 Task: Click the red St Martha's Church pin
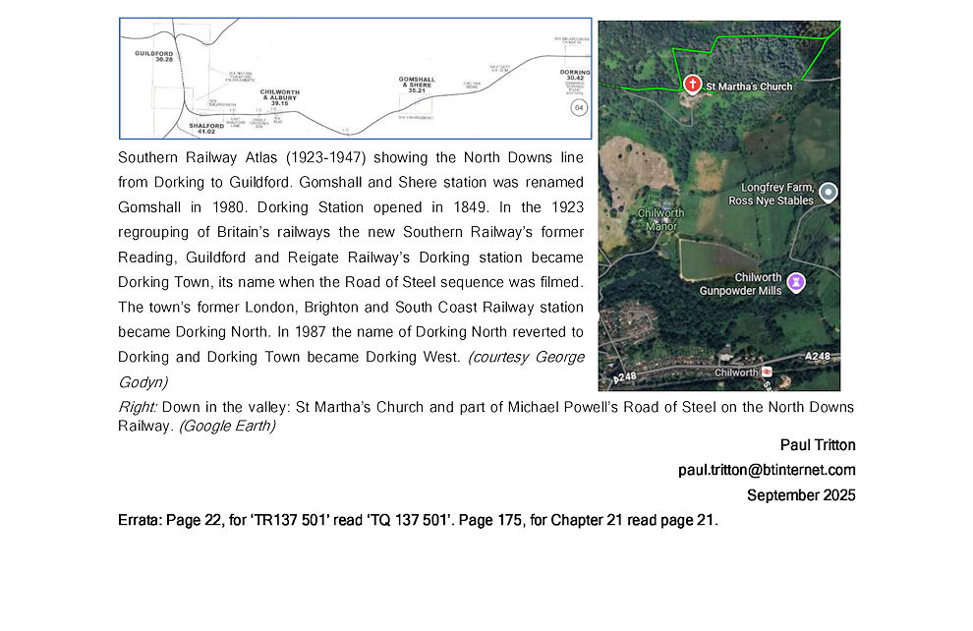[692, 86]
